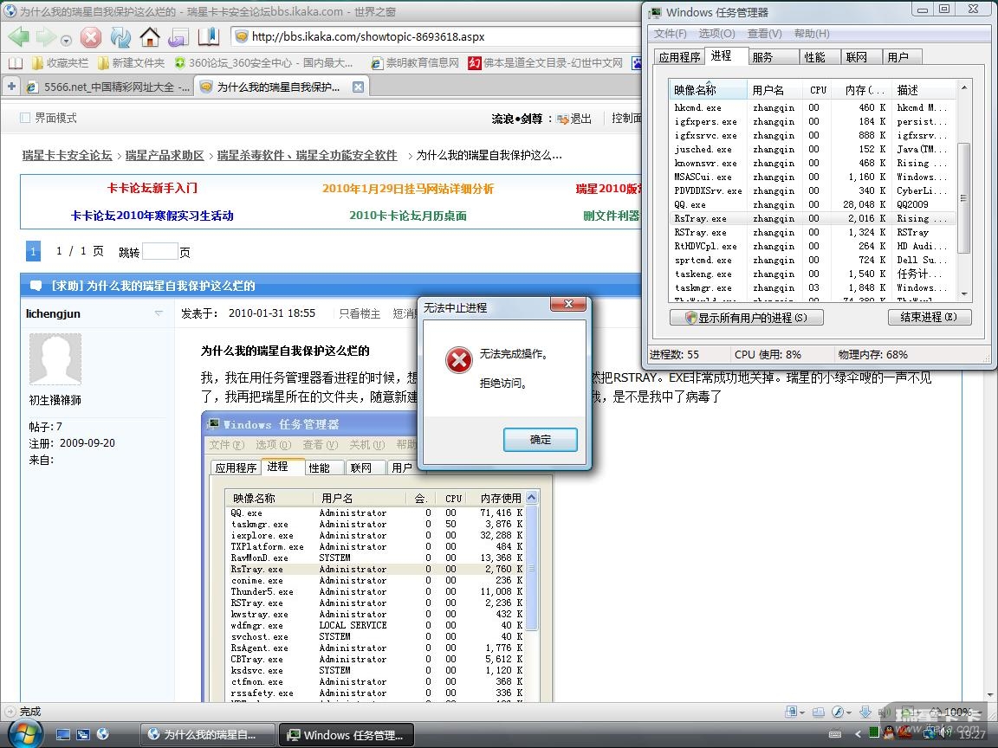Open 卡卡论坛2010年寒假实习生活动 link
The image size is (998, 748).
[152, 216]
